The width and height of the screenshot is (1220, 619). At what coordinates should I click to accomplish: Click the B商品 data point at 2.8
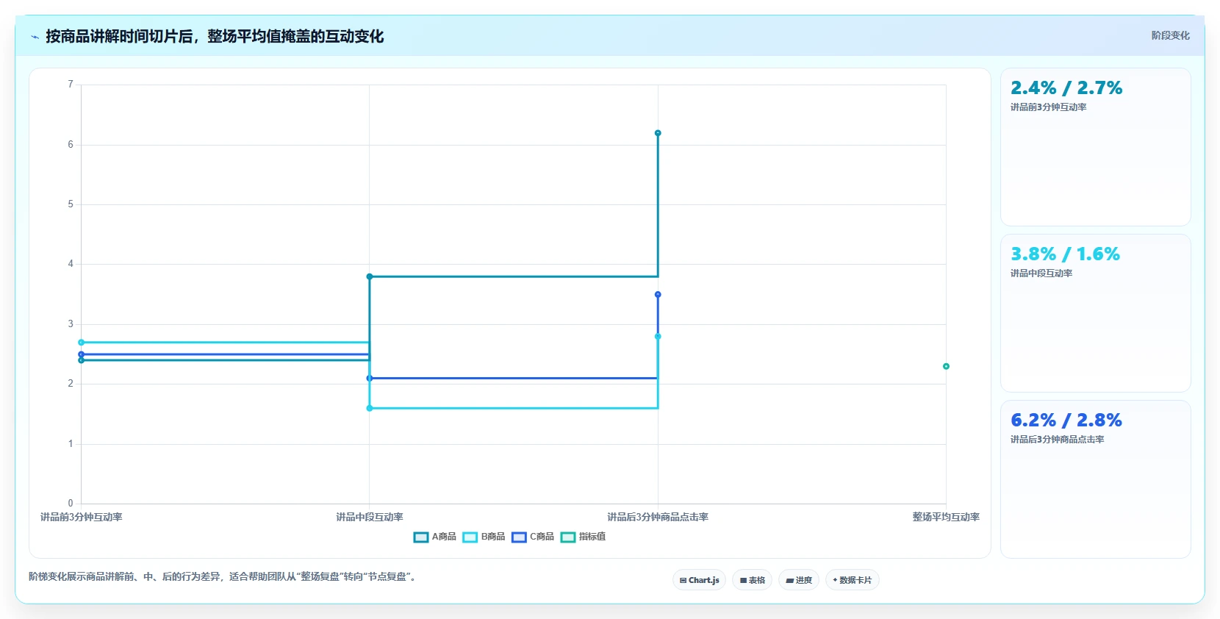pos(658,337)
